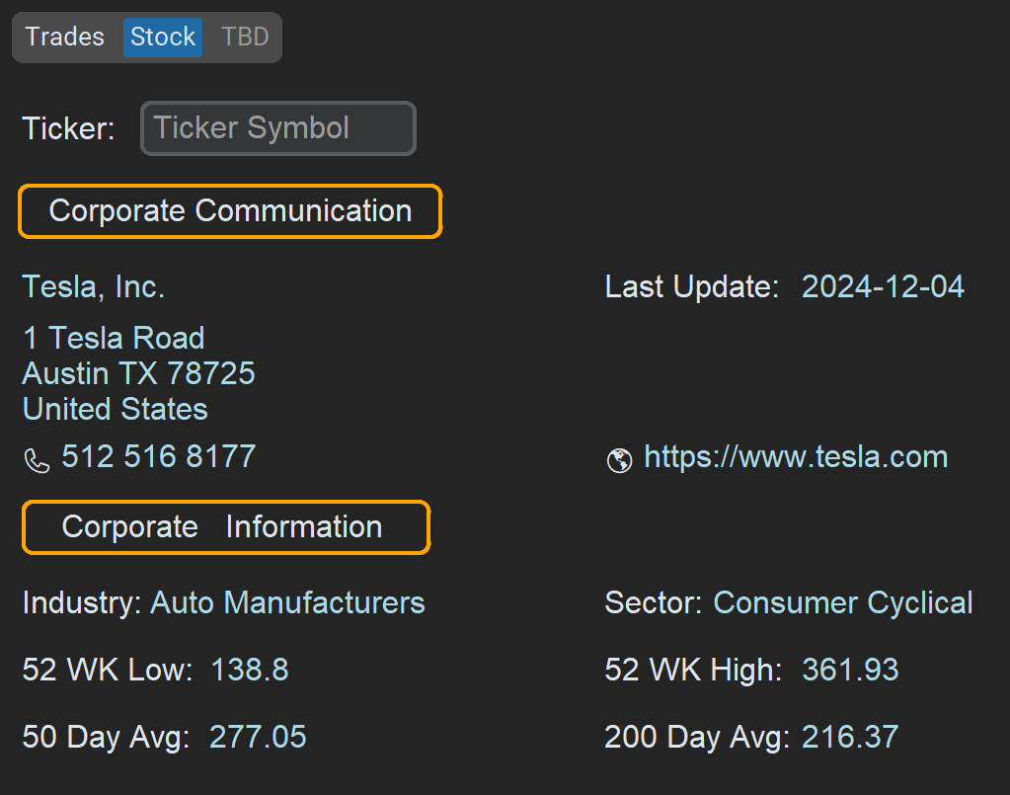Click the 52 WK Low value 138.8
The image size is (1010, 795).
(250, 671)
